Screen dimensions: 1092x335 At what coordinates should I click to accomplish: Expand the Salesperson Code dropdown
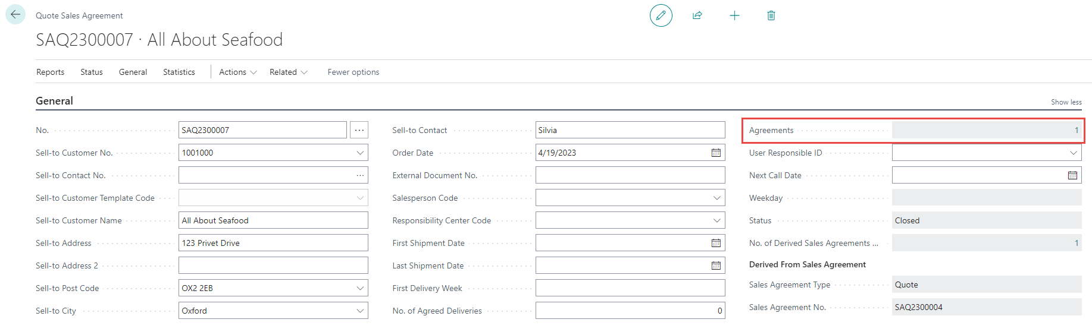[x=716, y=198]
